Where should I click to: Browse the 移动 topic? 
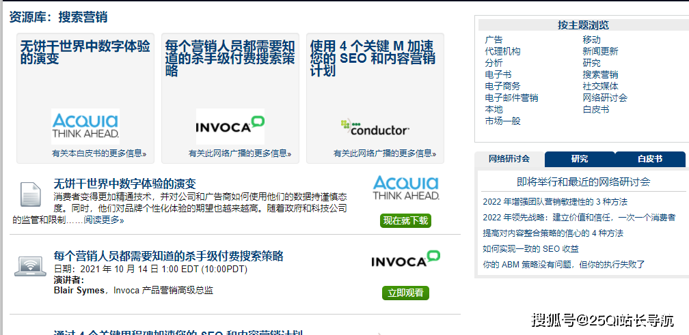[591, 40]
